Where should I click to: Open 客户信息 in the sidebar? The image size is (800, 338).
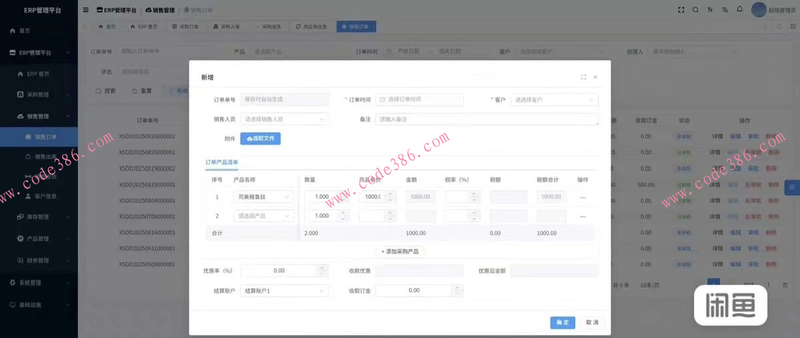(x=39, y=196)
